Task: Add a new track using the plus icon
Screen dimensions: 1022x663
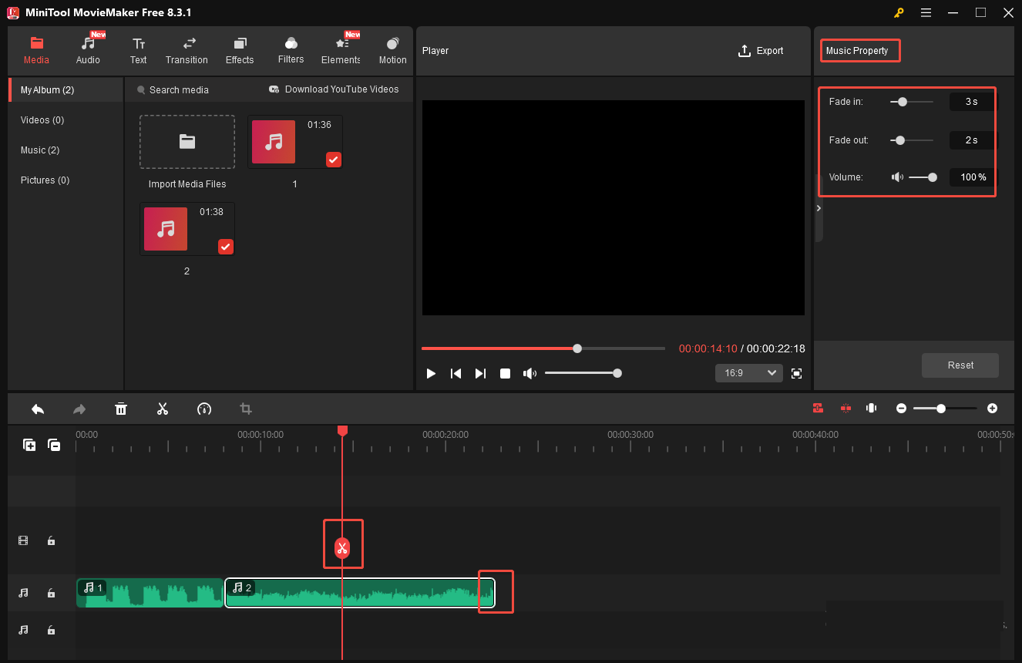Action: tap(29, 445)
